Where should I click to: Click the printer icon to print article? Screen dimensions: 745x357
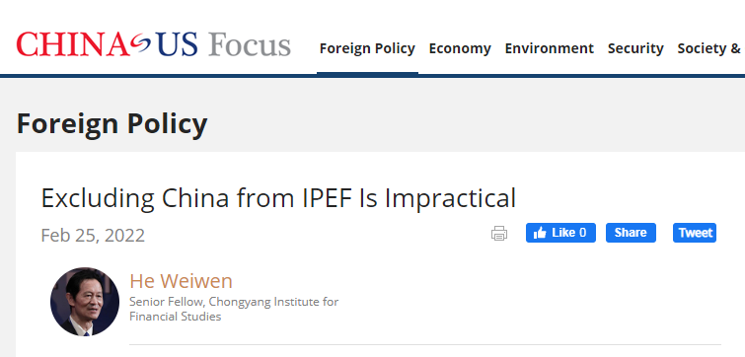click(x=499, y=233)
